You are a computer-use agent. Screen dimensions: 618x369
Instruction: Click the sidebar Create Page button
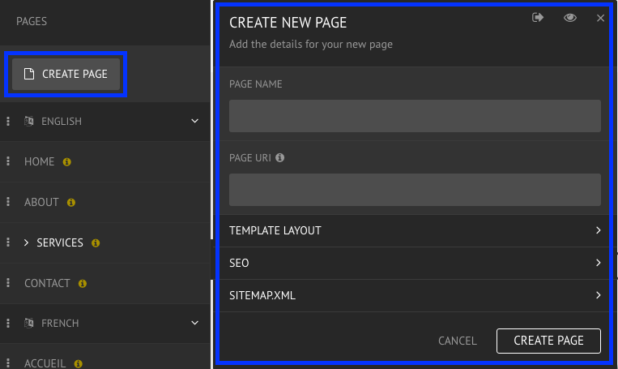pyautogui.click(x=66, y=74)
